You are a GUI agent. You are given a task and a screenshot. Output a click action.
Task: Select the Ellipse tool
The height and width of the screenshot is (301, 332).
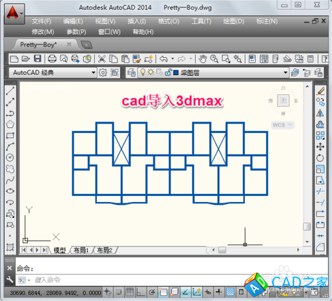(10, 191)
